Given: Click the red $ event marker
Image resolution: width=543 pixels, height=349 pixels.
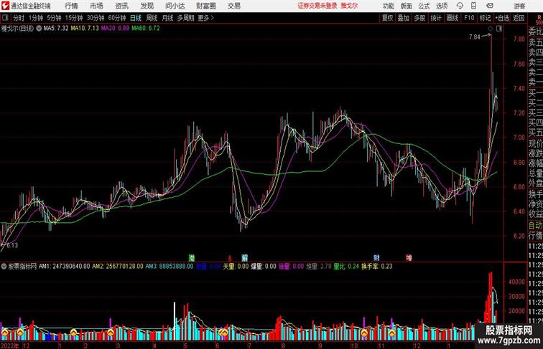Looking at the screenshot, I should click(229, 258).
